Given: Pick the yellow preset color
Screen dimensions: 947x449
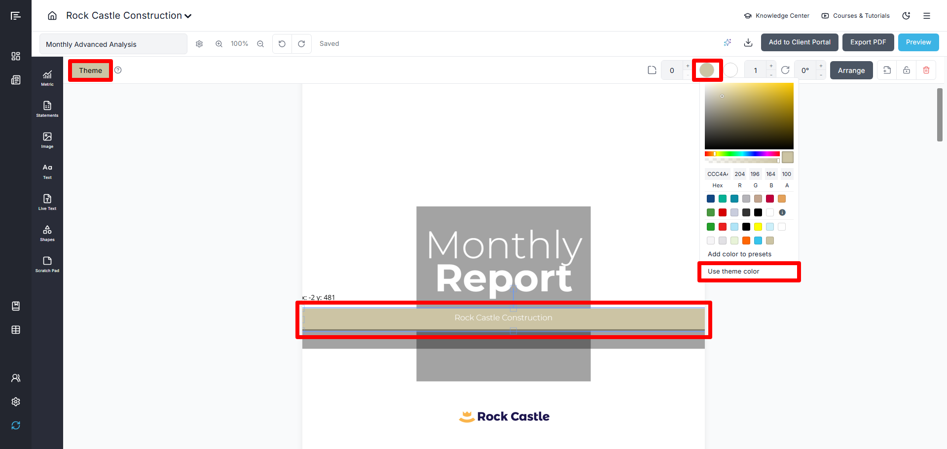Looking at the screenshot, I should tap(758, 227).
